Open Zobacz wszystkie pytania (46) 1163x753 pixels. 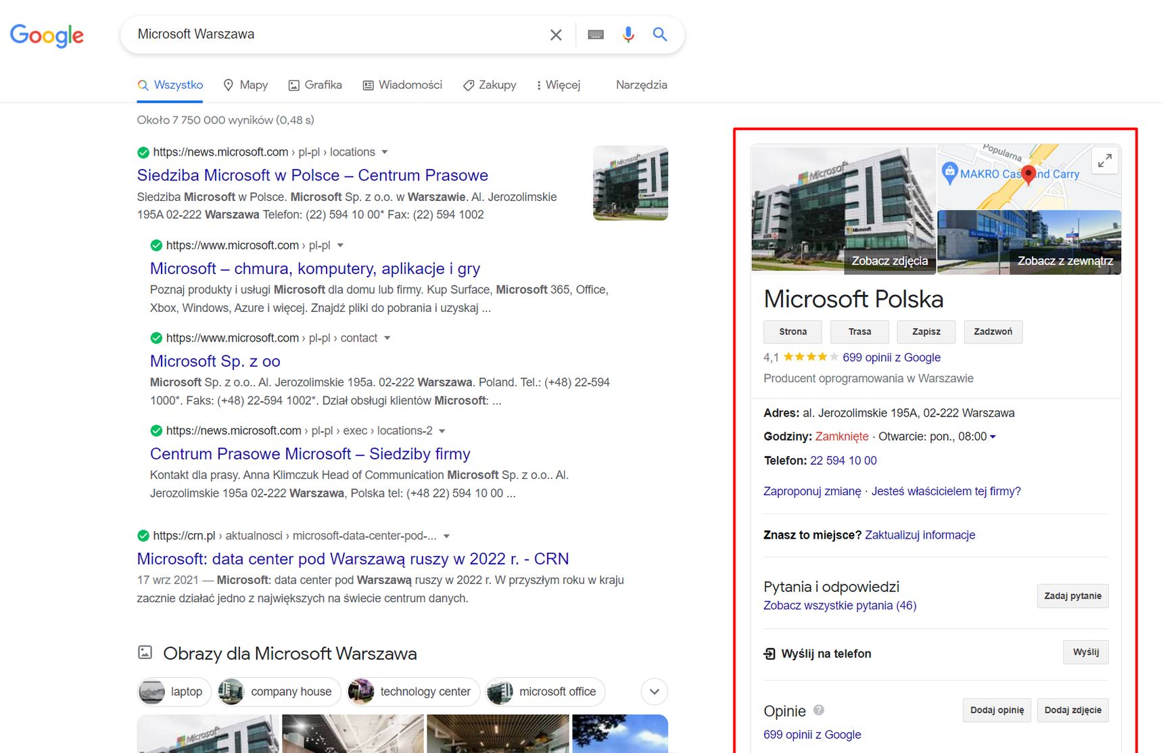[x=840, y=606]
